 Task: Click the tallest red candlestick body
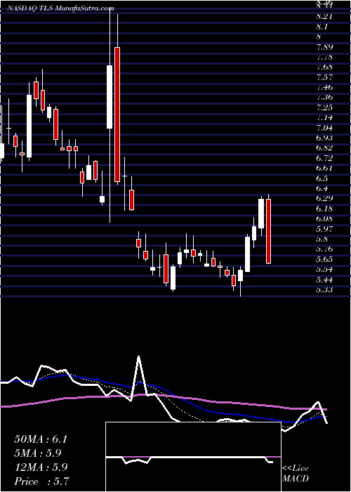click(x=117, y=115)
